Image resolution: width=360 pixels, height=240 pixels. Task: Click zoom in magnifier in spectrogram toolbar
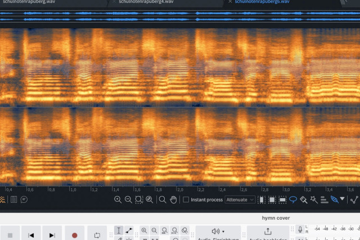pos(118,199)
